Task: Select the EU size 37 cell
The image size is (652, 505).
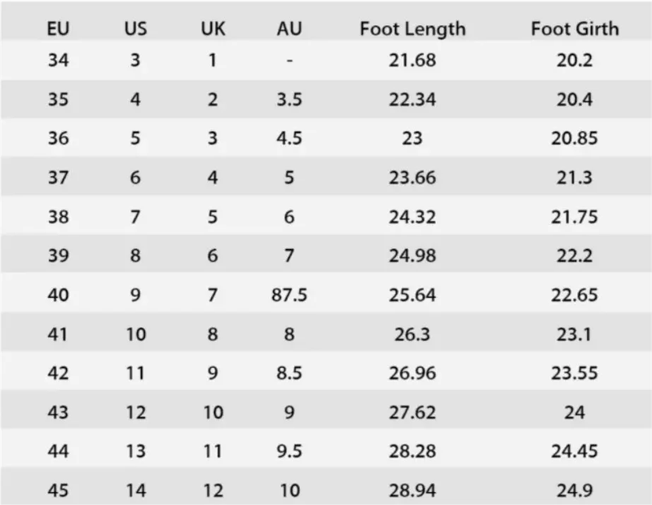Action: (x=58, y=178)
